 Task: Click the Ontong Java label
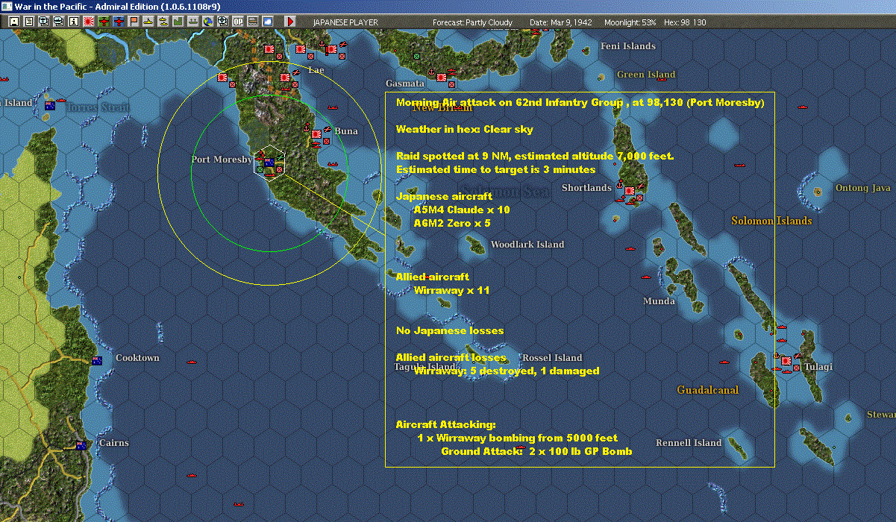pyautogui.click(x=863, y=188)
